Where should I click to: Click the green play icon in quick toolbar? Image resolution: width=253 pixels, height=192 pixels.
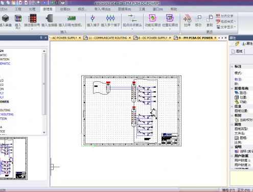(x=52, y=3)
